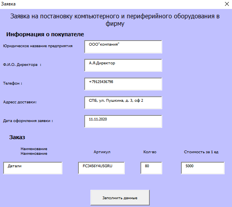
Task: Click the phone field +79125436798
Action: [123, 84]
